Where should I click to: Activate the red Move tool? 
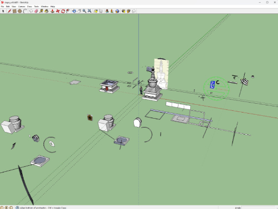pos(58,11)
